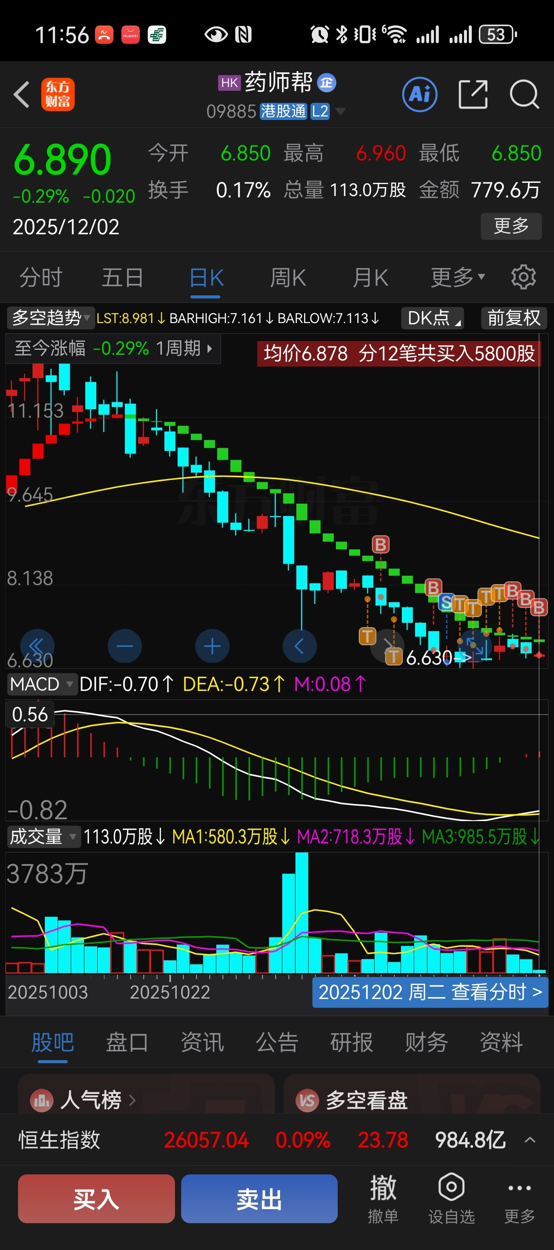The height and width of the screenshot is (1250, 554).
Task: Open the 公告 tab
Action: pyautogui.click(x=277, y=1042)
